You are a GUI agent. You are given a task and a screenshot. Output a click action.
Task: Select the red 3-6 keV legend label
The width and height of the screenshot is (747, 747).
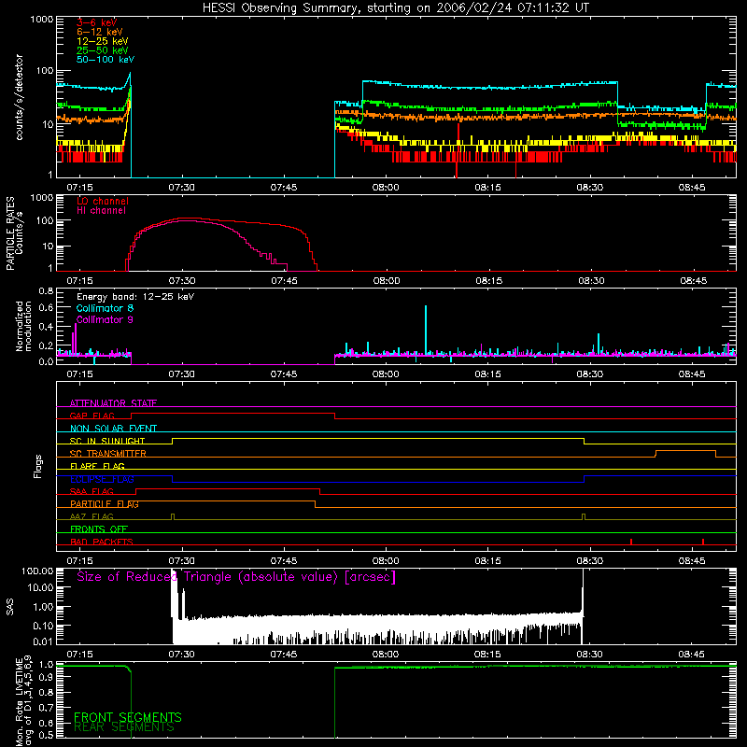pos(96,22)
